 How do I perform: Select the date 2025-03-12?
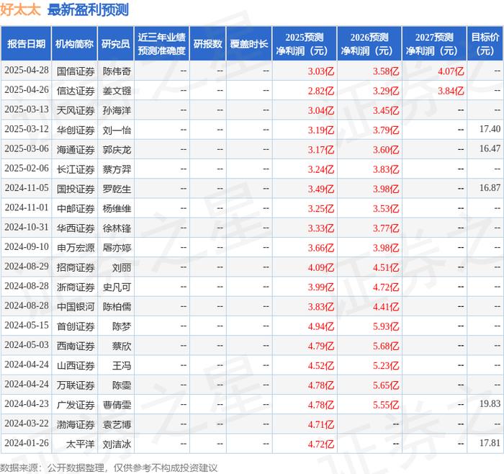[x=27, y=129]
